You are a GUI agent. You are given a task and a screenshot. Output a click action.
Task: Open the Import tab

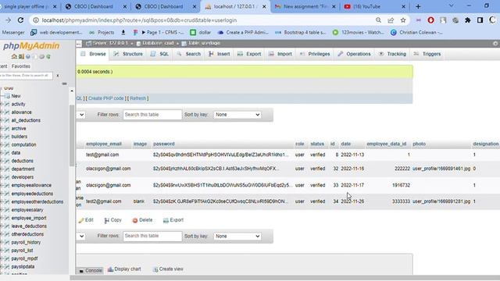click(x=280, y=54)
